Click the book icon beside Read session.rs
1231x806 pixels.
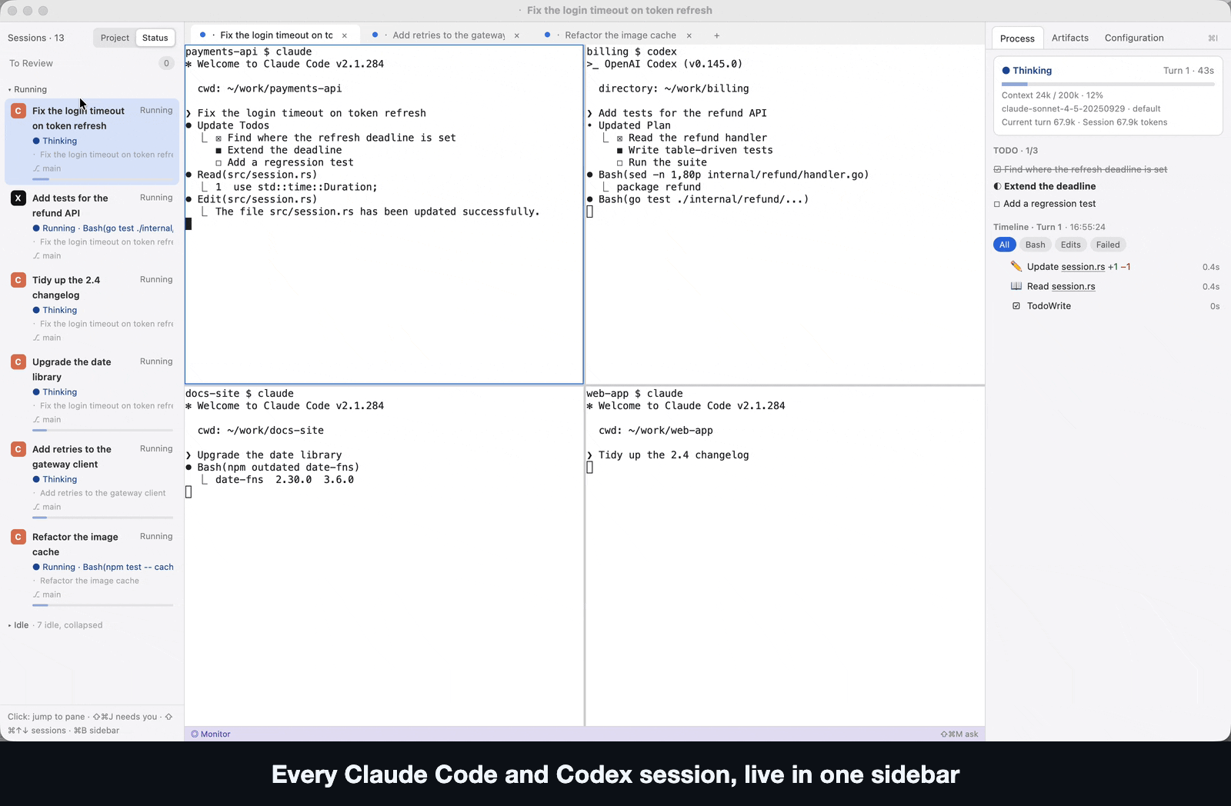1016,286
